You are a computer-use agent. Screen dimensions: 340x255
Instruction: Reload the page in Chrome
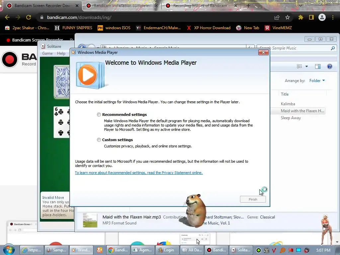point(29,17)
